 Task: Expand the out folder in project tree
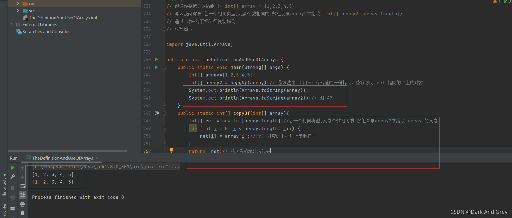[18, 4]
